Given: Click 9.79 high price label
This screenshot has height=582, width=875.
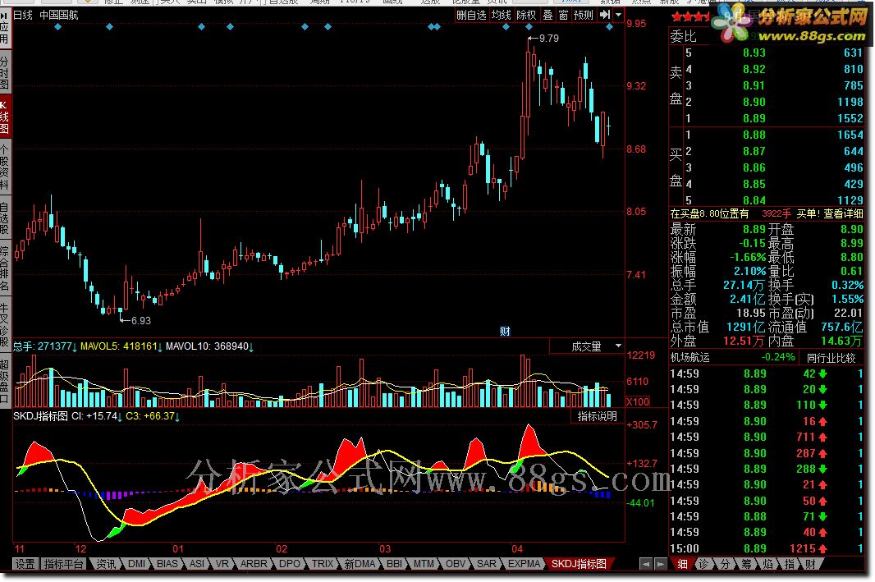Looking at the screenshot, I should (x=549, y=38).
